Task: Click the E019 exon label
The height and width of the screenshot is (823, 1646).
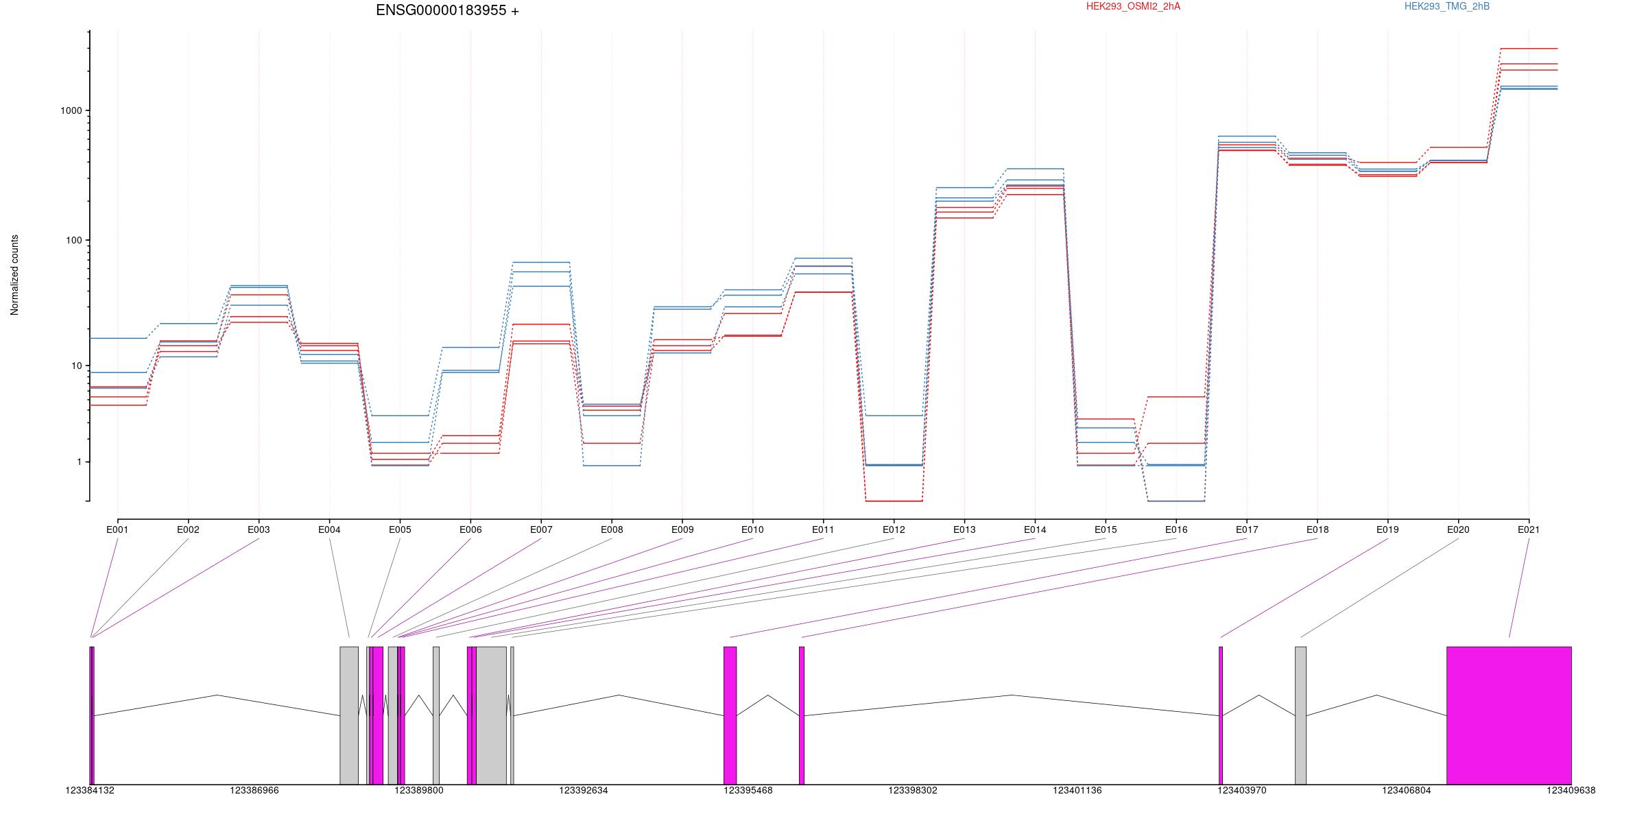Action: (1387, 529)
